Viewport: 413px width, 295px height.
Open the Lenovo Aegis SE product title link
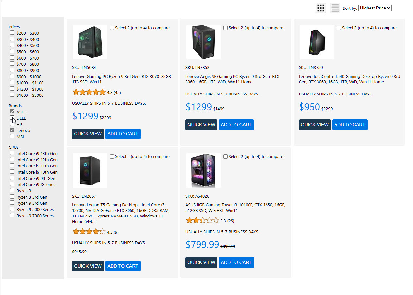click(232, 79)
